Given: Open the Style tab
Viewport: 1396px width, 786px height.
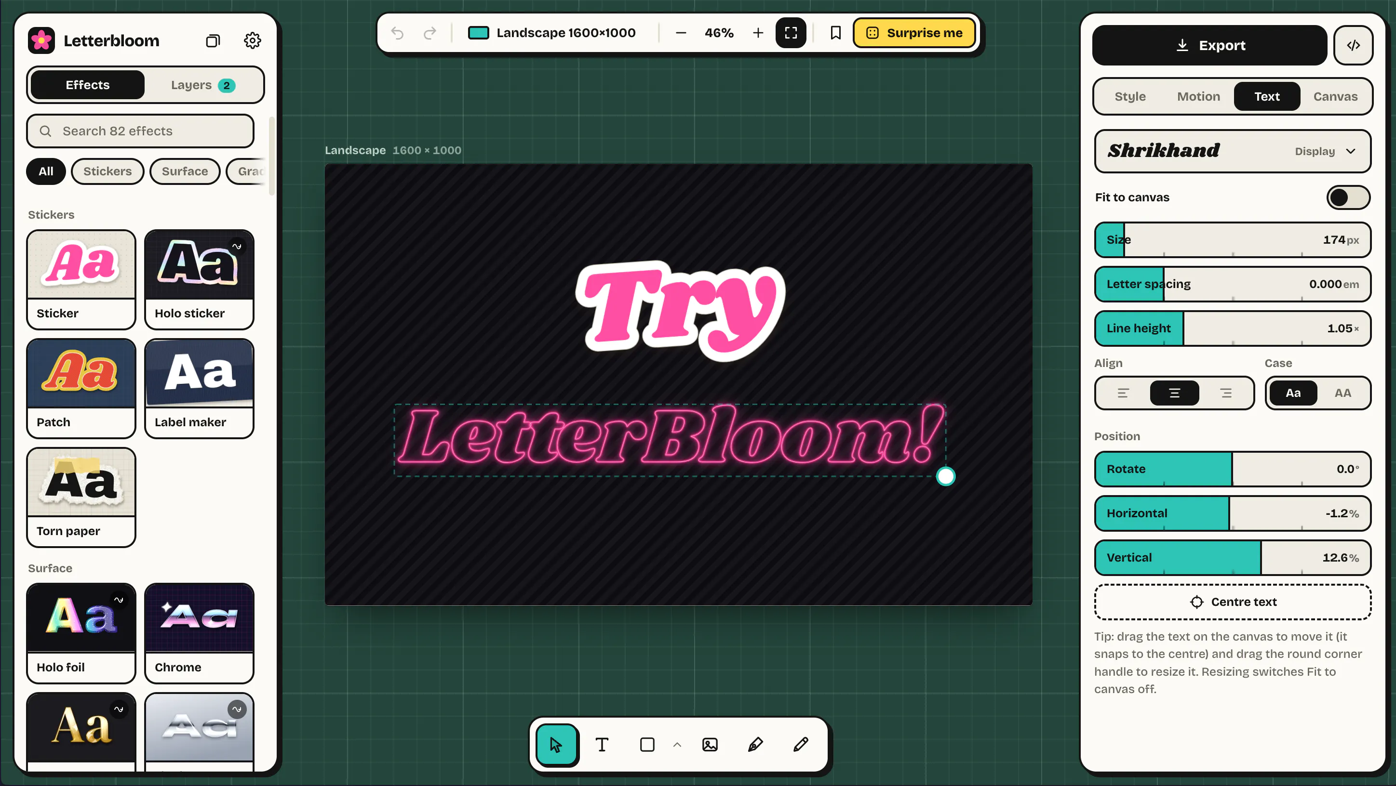Looking at the screenshot, I should (1130, 96).
